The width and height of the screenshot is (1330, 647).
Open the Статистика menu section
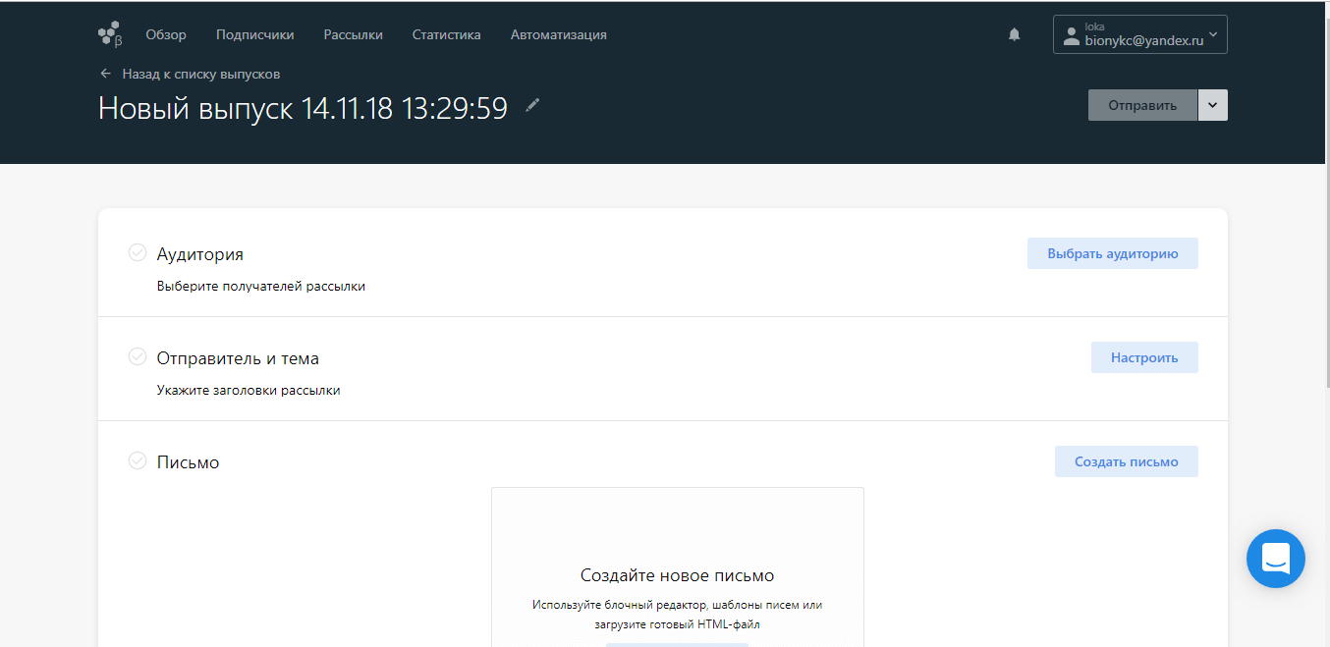(446, 34)
